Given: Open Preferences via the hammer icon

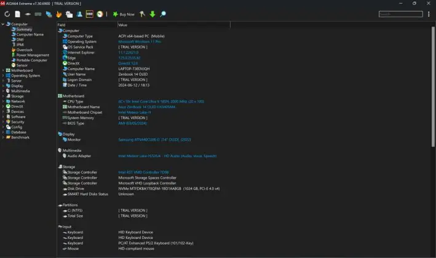Looking at the screenshot, I should (x=142, y=14).
